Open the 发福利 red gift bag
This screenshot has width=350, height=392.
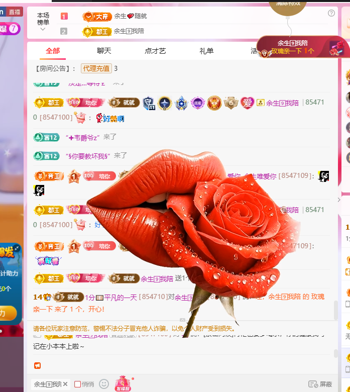pos(123,383)
